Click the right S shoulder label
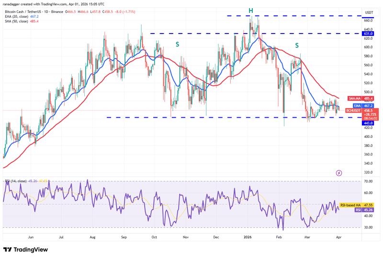383x258 pixels. coord(297,45)
